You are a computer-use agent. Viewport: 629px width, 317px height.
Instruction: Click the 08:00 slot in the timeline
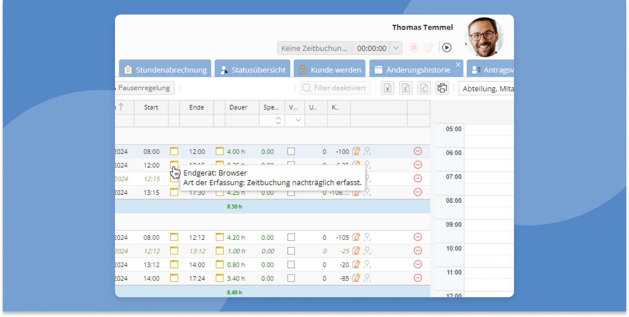pyautogui.click(x=489, y=207)
